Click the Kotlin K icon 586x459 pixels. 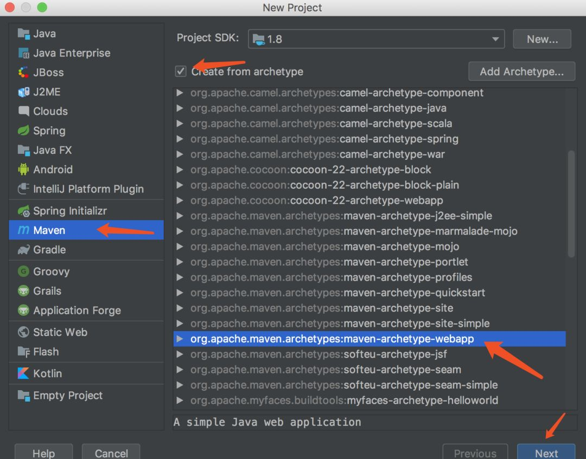coord(23,373)
